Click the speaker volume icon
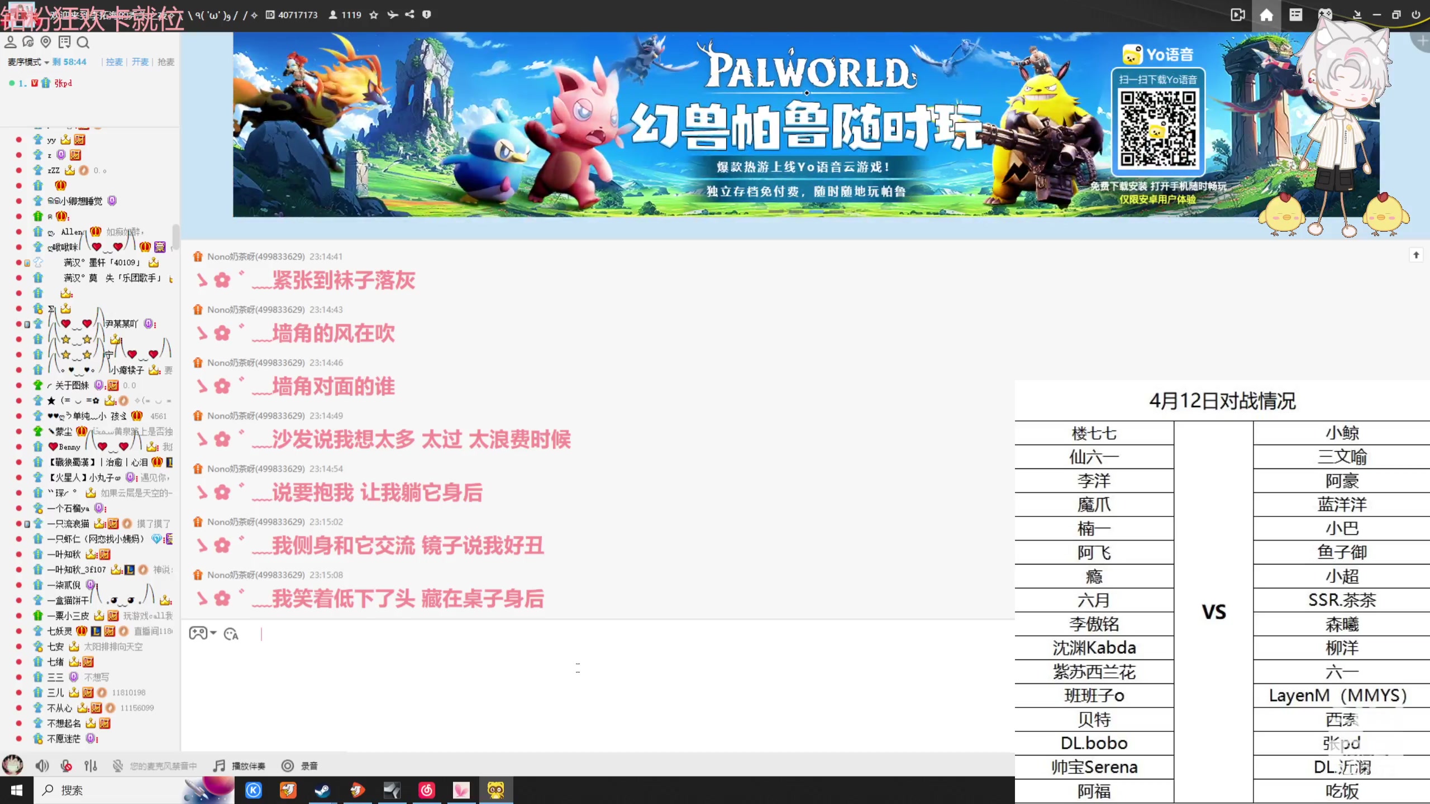The image size is (1430, 804). coord(42,765)
